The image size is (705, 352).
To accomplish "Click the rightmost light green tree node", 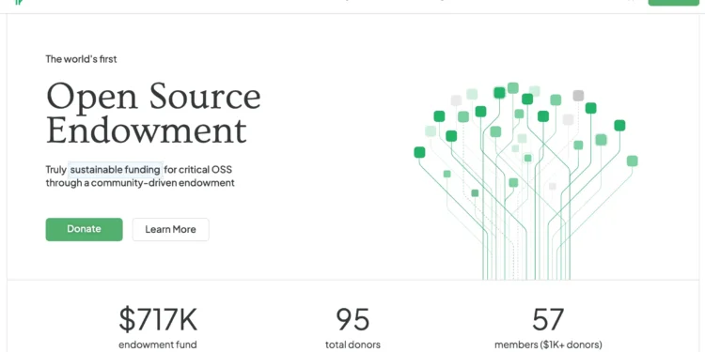I will coord(633,161).
